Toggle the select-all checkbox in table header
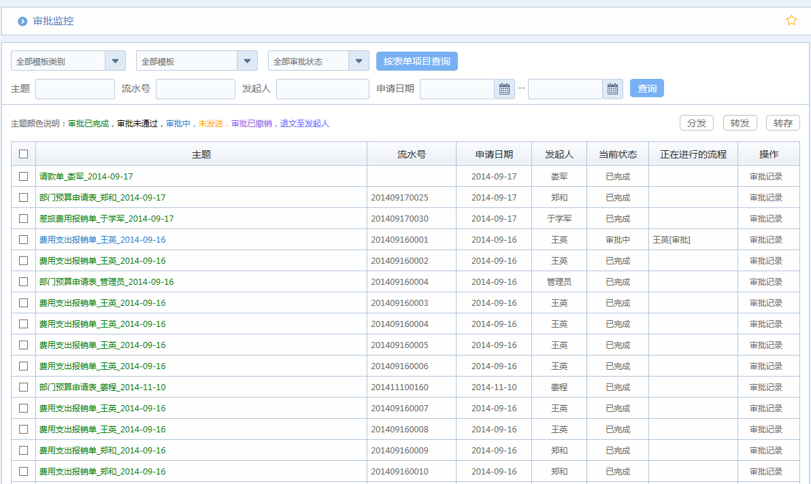811x484 pixels. point(23,154)
